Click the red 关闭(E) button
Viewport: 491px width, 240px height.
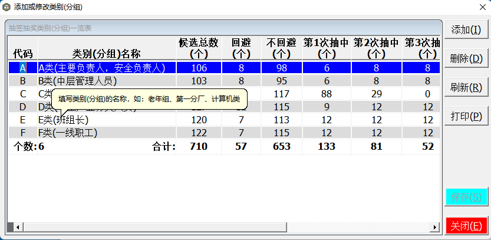[x=466, y=226]
